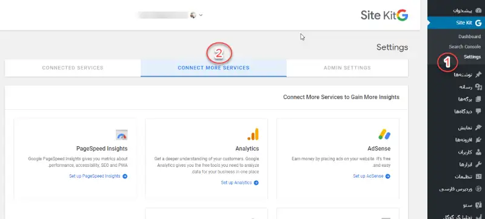The width and height of the screenshot is (485, 219).
Task: Click the Set up Analytics link
Action: (x=239, y=183)
